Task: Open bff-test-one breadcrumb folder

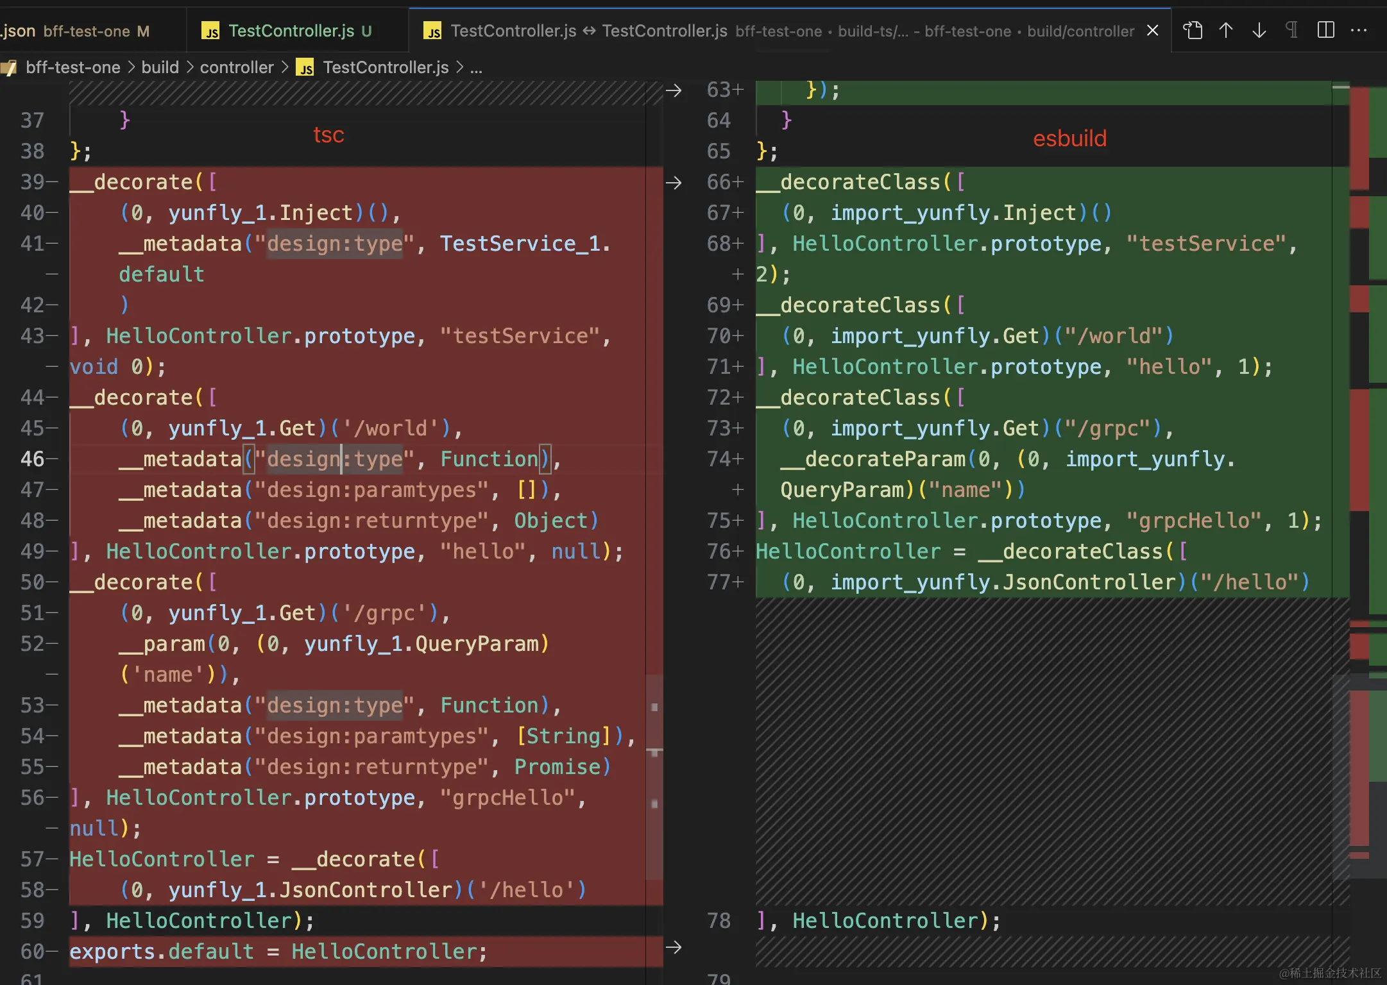Action: [x=72, y=67]
